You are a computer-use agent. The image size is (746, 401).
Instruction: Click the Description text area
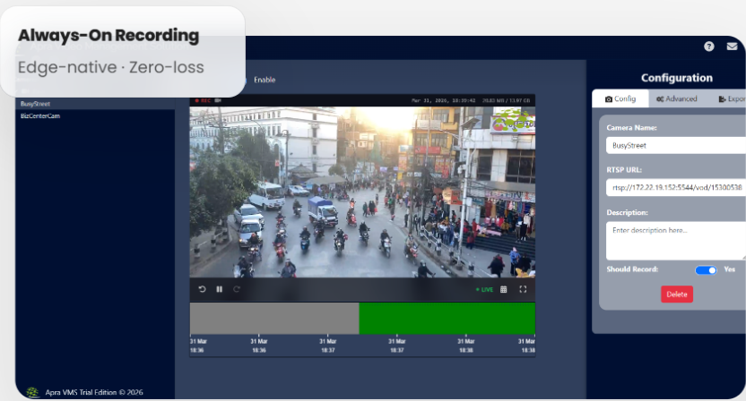coord(675,241)
